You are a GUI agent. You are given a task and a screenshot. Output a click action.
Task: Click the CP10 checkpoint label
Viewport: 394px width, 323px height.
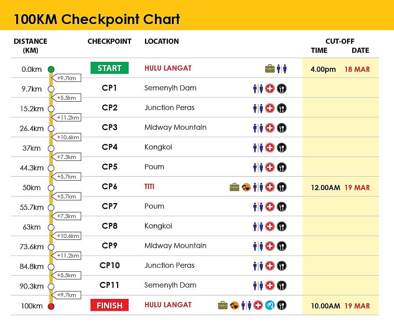tap(110, 265)
